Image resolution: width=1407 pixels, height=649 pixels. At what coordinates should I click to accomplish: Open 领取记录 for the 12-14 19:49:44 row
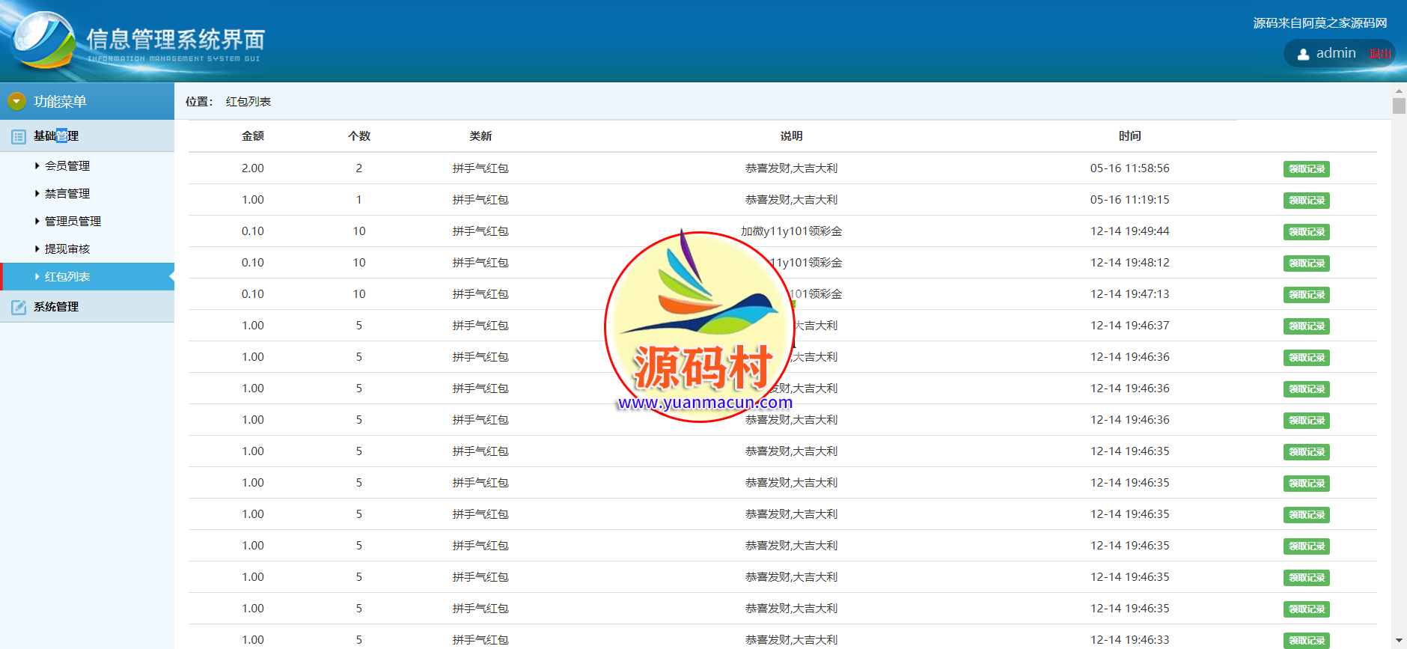[1306, 232]
